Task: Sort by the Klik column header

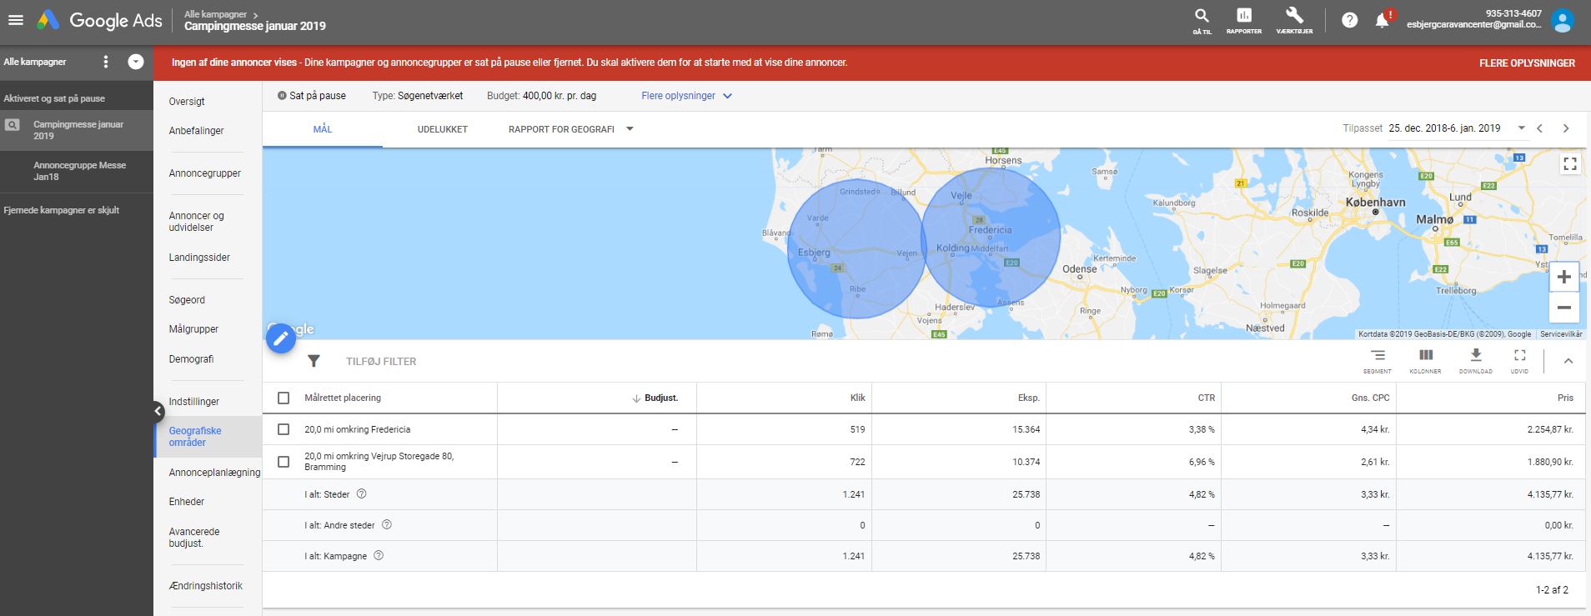Action: [857, 398]
